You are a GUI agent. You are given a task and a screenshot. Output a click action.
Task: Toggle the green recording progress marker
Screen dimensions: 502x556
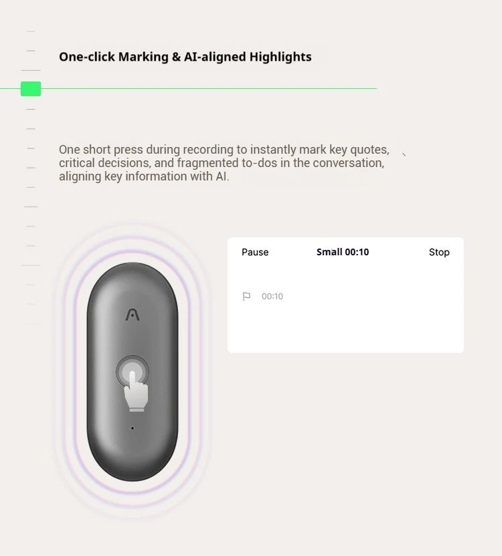tap(30, 88)
